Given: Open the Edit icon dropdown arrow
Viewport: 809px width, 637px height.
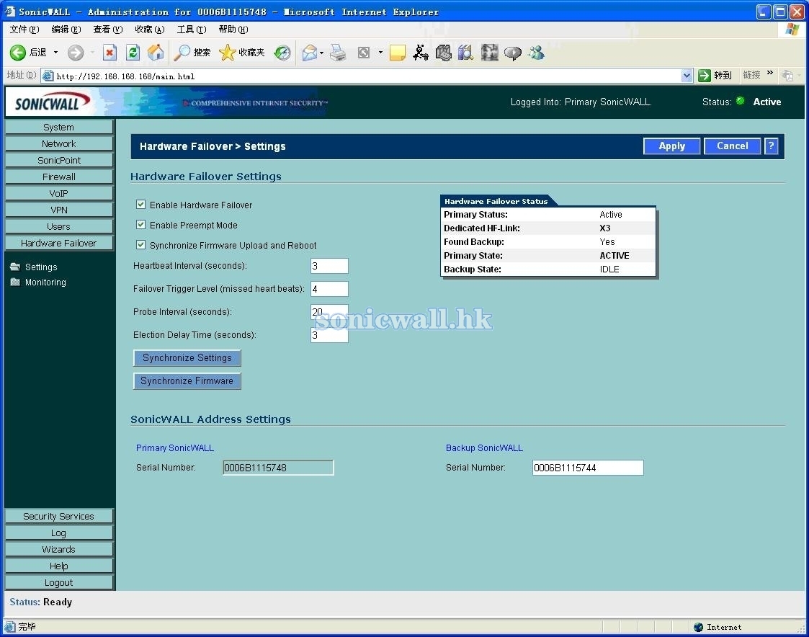Looking at the screenshot, I should click(380, 53).
